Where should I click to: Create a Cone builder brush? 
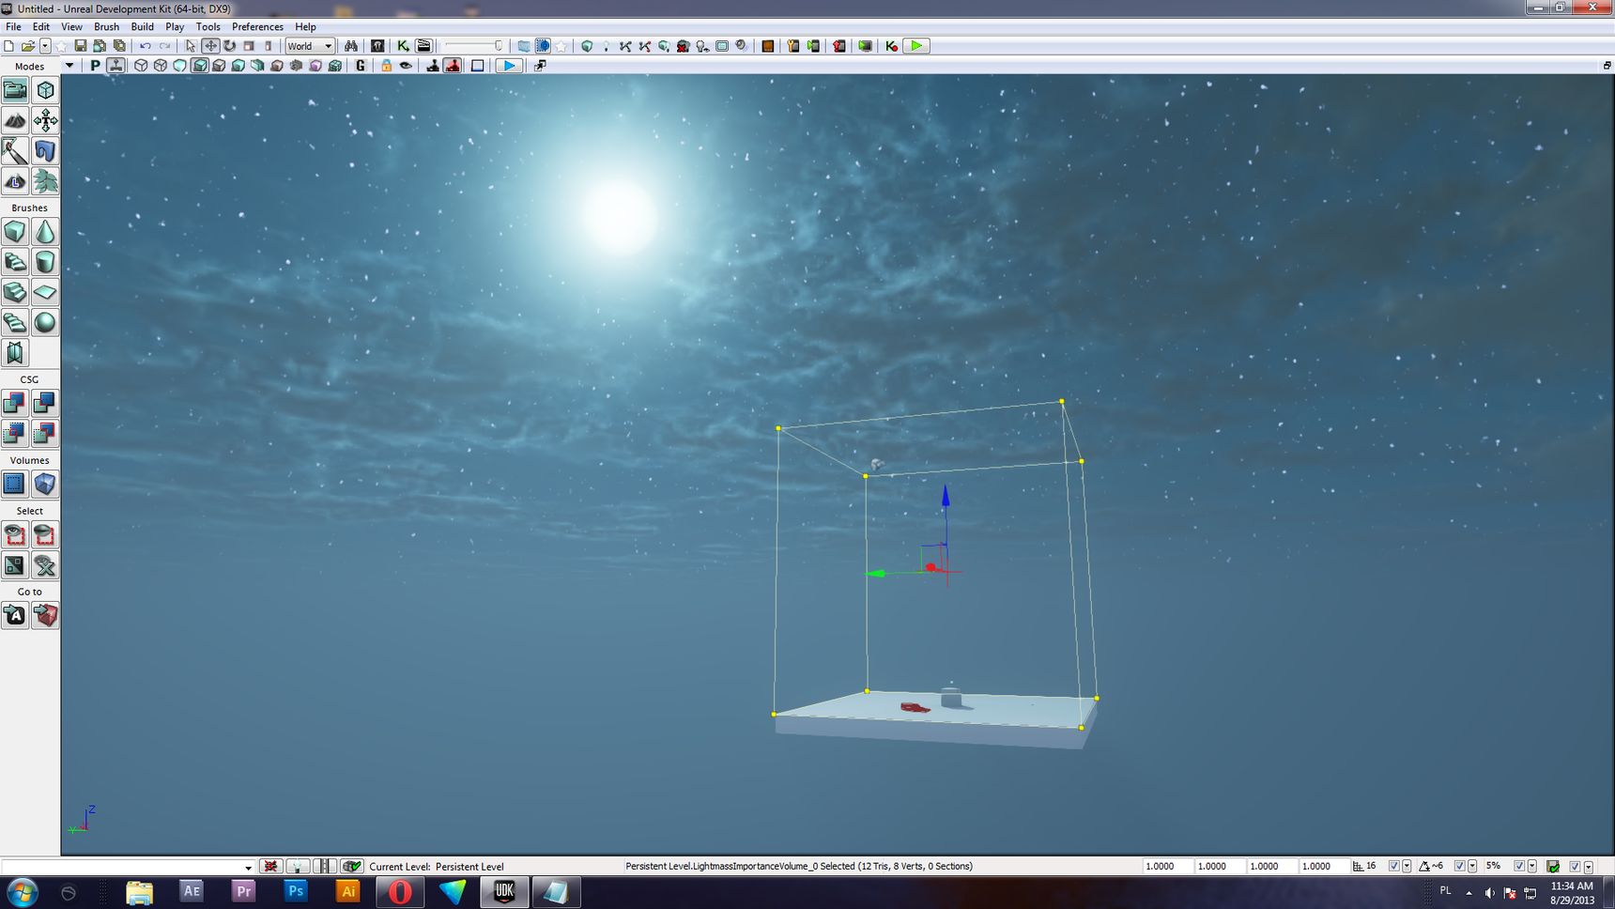pos(45,232)
